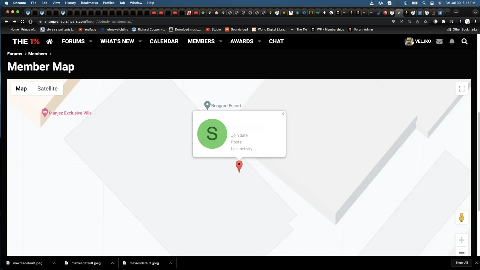The width and height of the screenshot is (480, 270).
Task: Expand the What's New dropdown arrow
Action: coord(140,41)
